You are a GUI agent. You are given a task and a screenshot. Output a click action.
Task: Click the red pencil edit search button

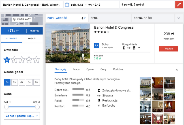tap(179, 5)
